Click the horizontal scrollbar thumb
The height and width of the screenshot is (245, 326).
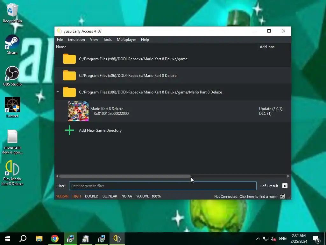(x=125, y=176)
